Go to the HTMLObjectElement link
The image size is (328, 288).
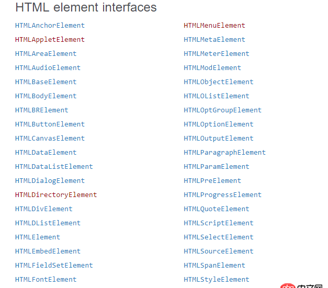click(x=219, y=82)
